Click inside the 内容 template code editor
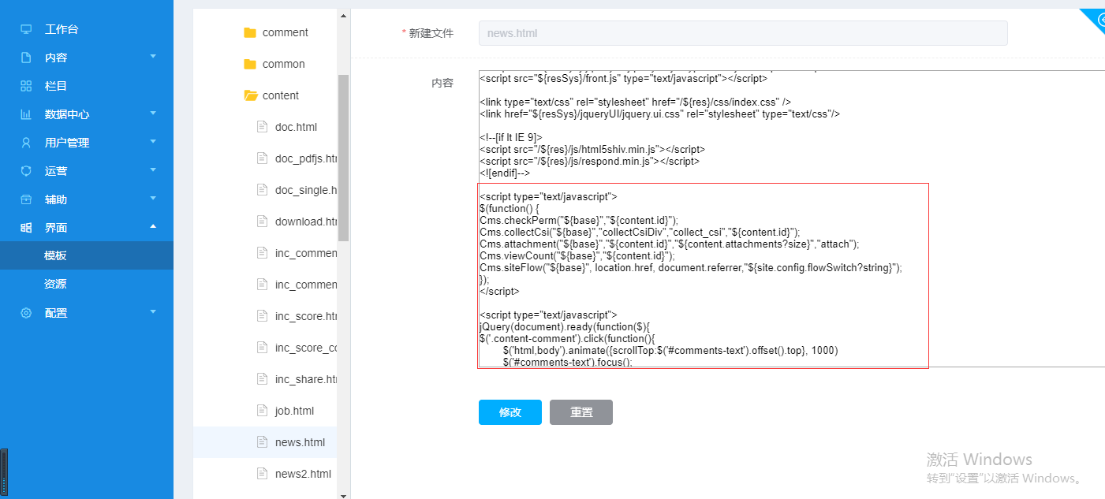This screenshot has width=1105, height=499. 792,219
